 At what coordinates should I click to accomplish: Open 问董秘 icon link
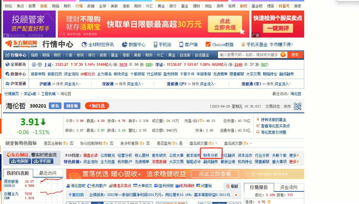(x=198, y=186)
